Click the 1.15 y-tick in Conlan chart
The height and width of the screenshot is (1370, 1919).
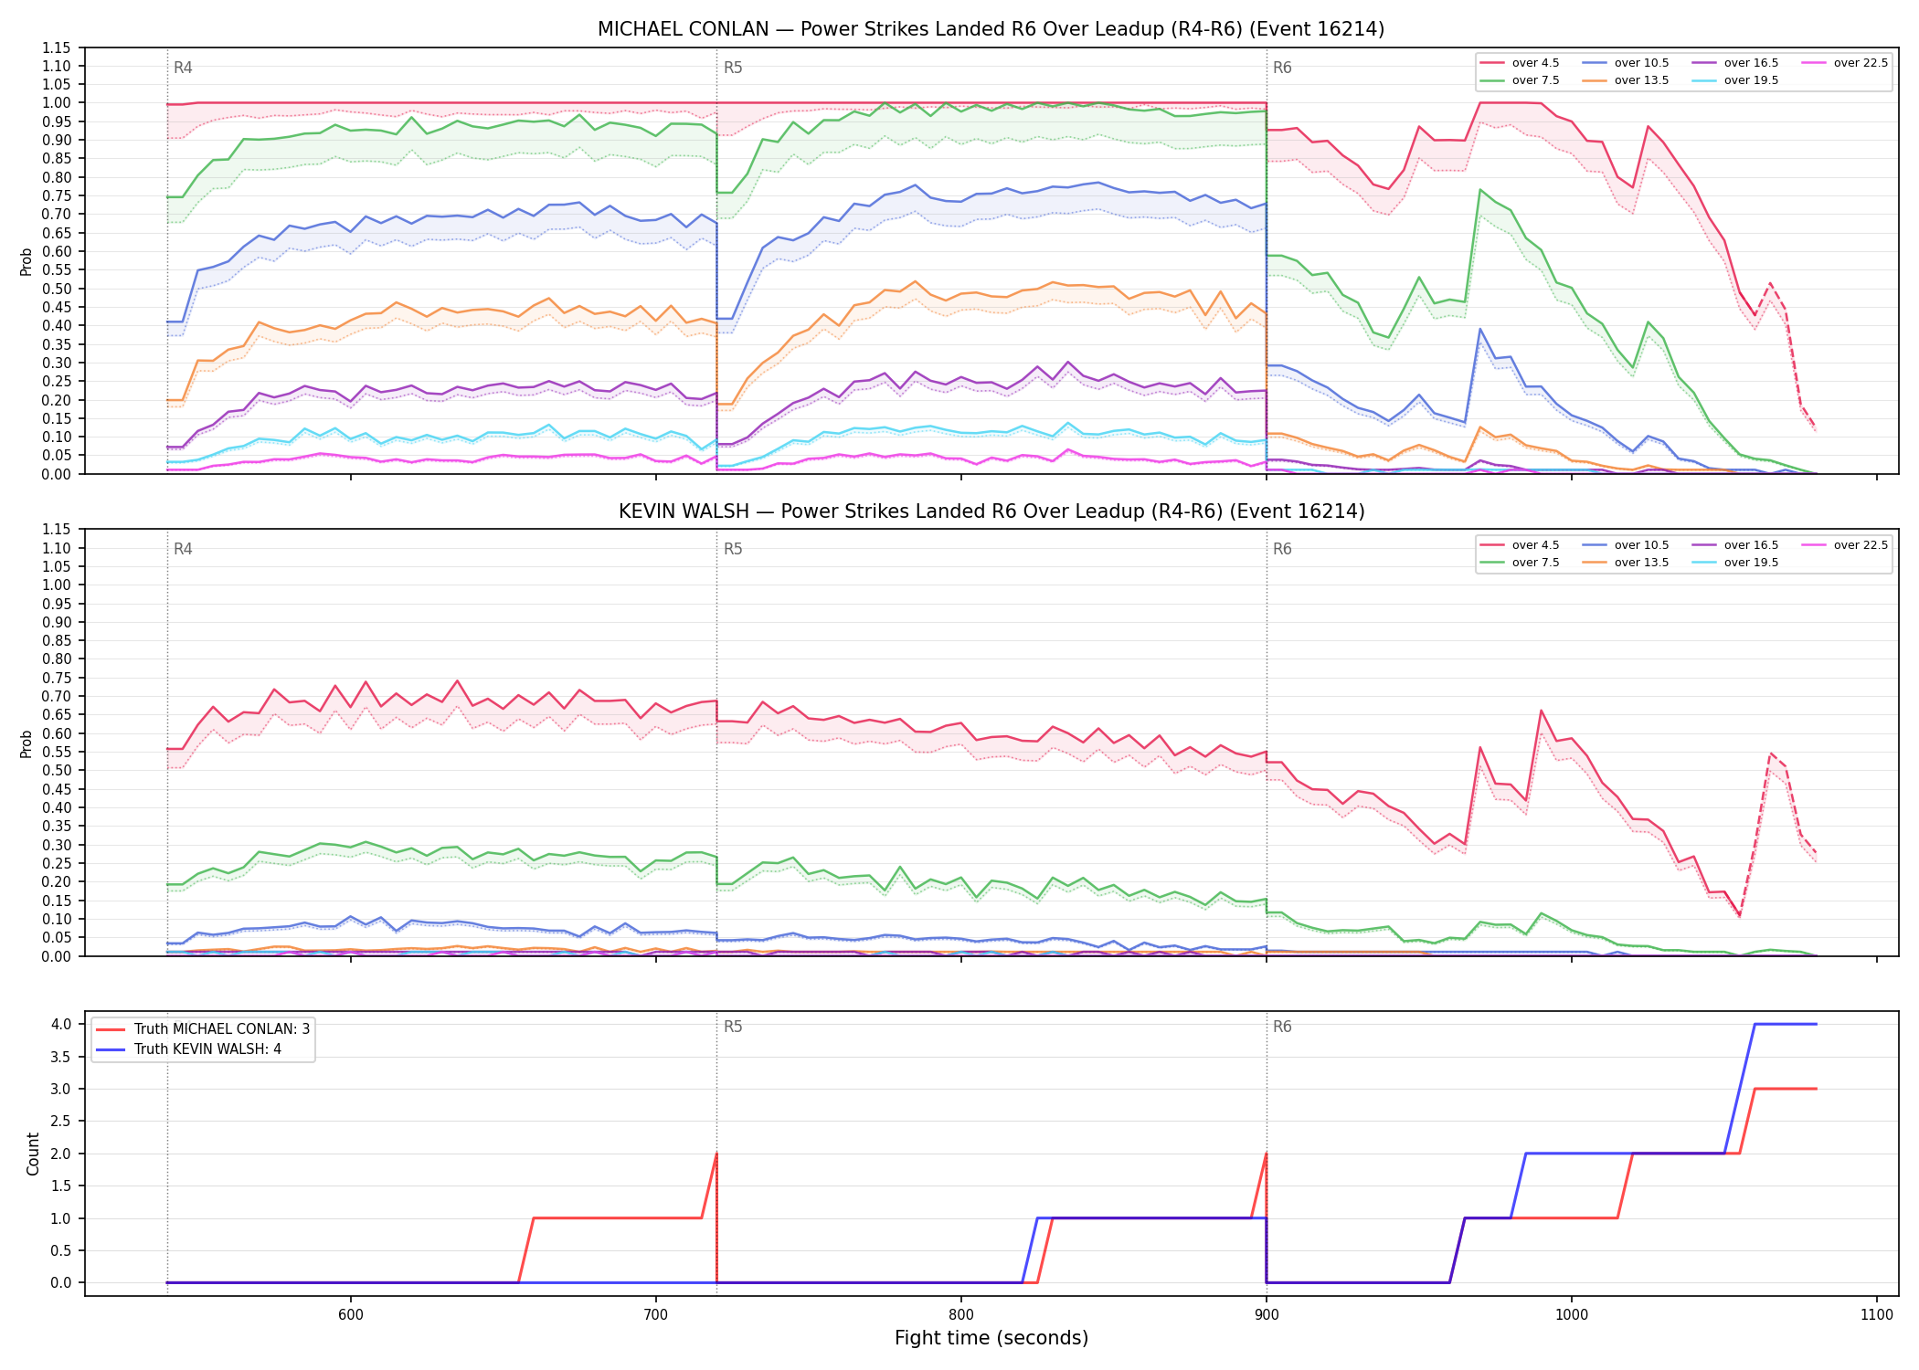[57, 47]
